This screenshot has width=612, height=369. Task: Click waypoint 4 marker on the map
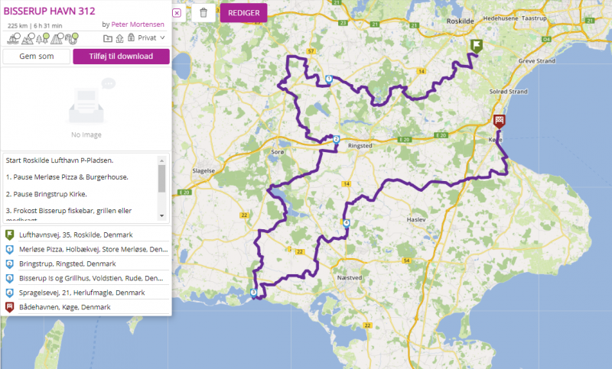tap(347, 224)
